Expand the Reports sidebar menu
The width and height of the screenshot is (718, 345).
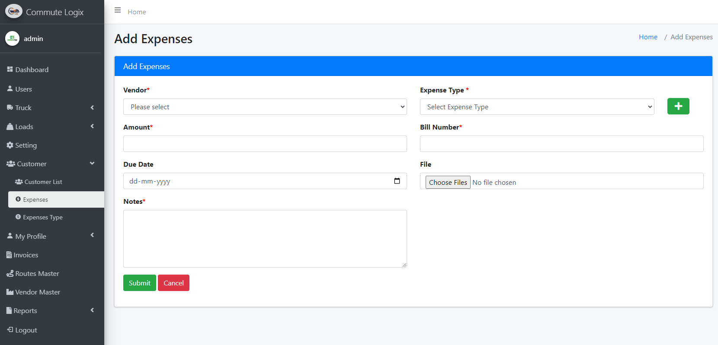(x=50, y=310)
